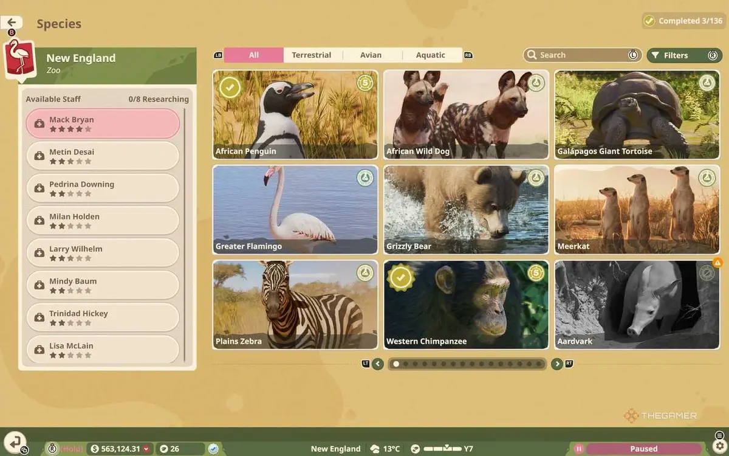Image resolution: width=729 pixels, height=456 pixels.
Task: Open the Western Chimpanzee card
Action: [467, 305]
